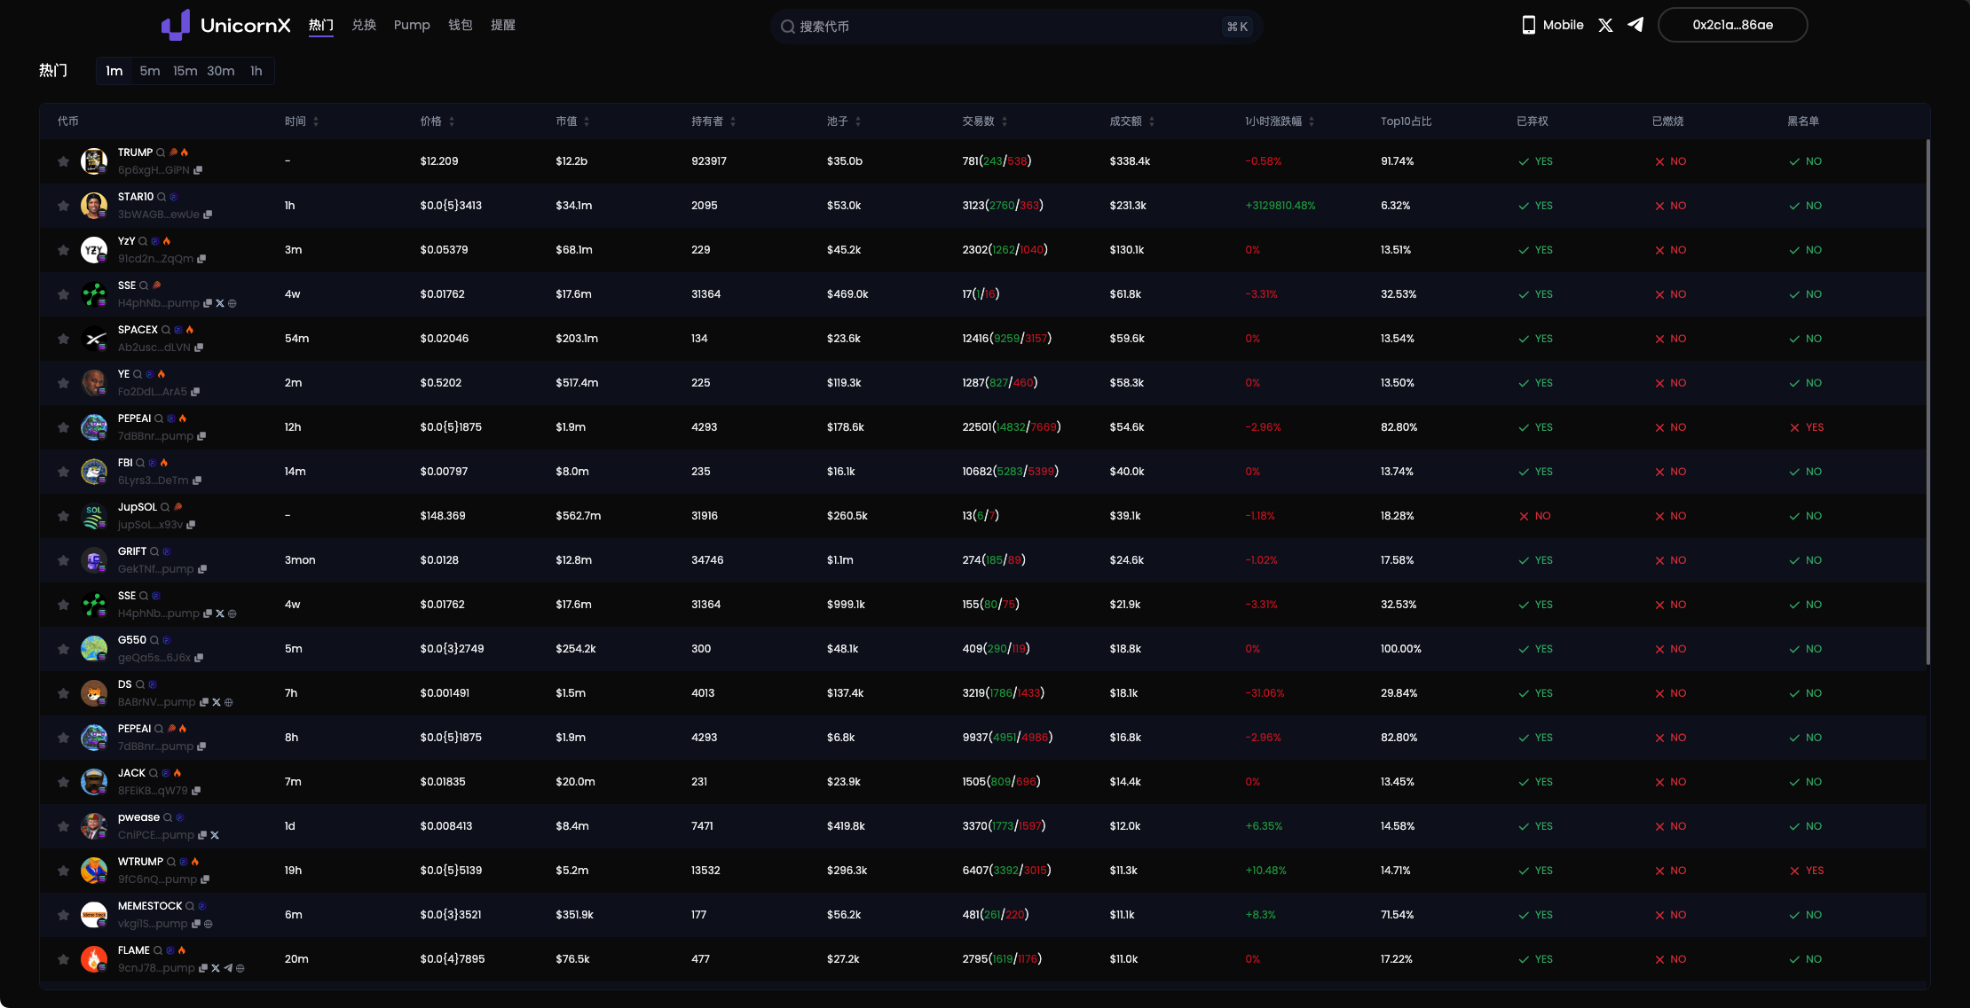
Task: Click the search icon next to JACK
Action: [154, 773]
